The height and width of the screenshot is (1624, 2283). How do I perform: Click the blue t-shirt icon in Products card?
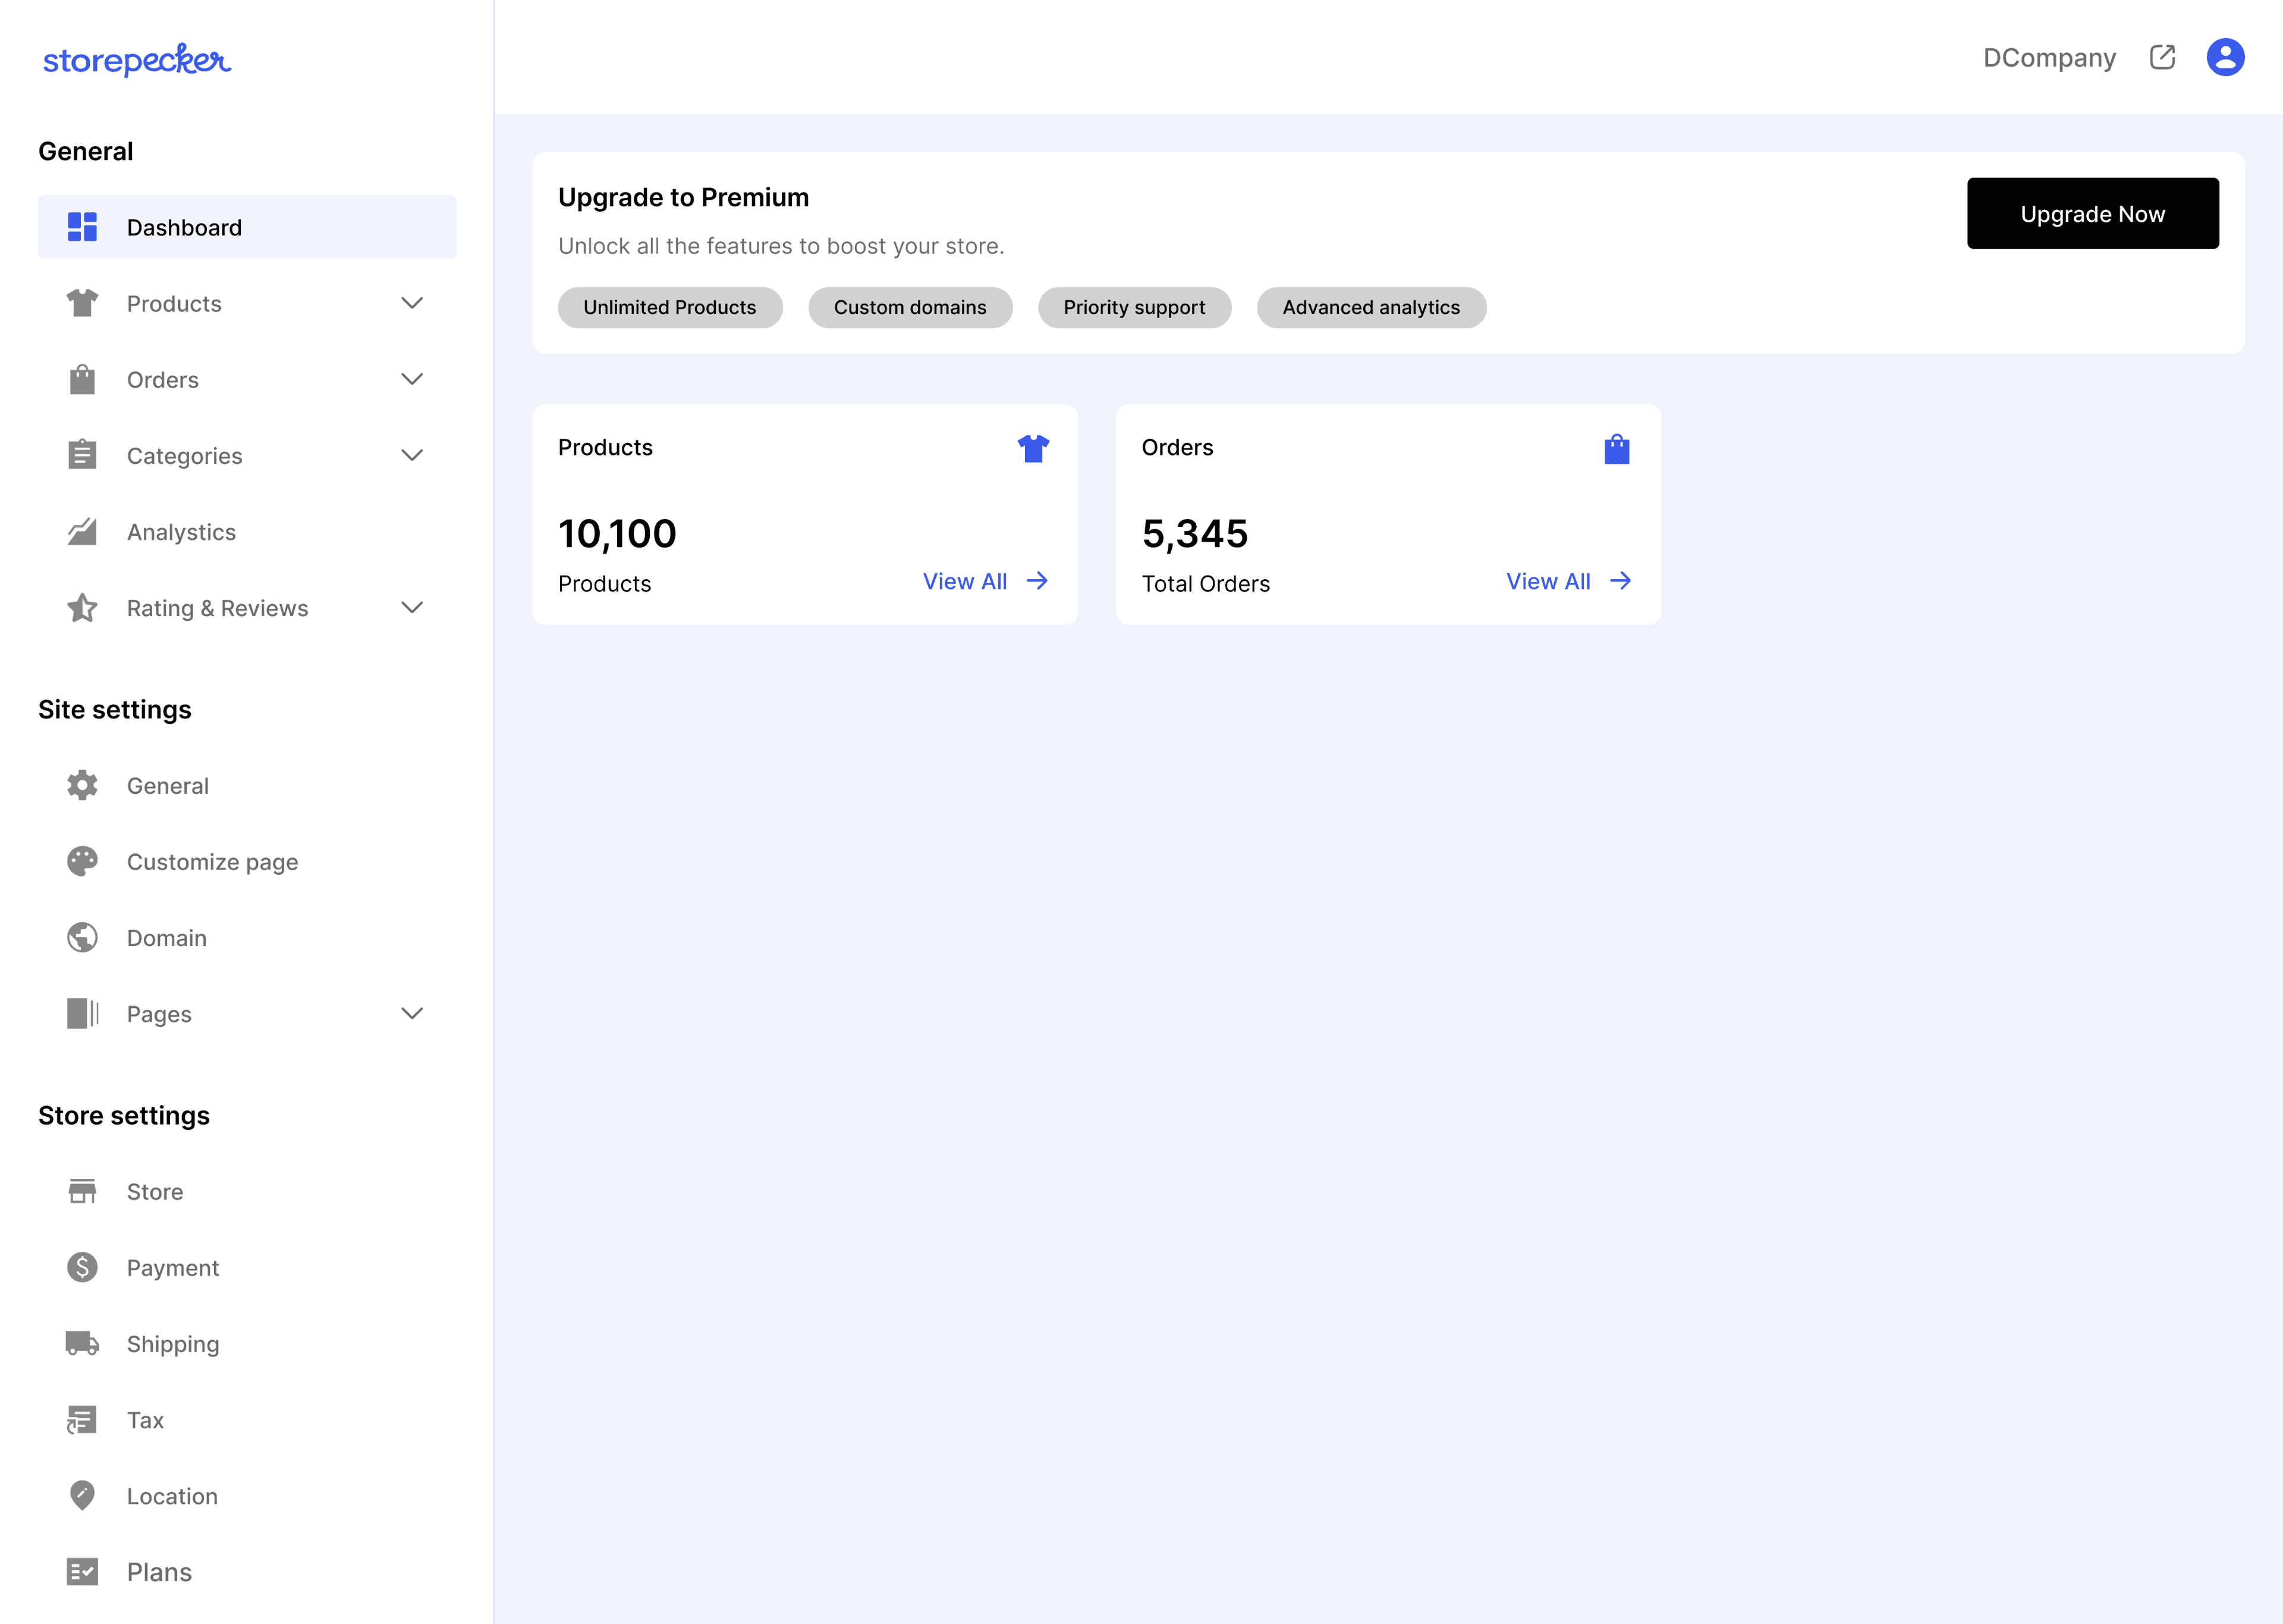(x=1033, y=449)
